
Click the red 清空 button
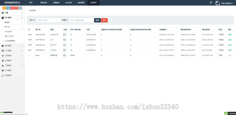pos(104,20)
